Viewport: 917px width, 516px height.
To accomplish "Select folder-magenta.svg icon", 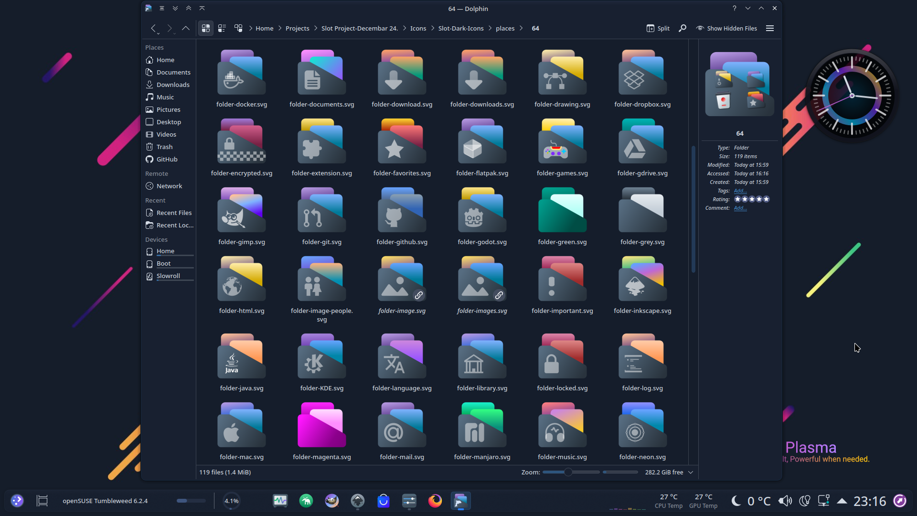I will 321,425.
